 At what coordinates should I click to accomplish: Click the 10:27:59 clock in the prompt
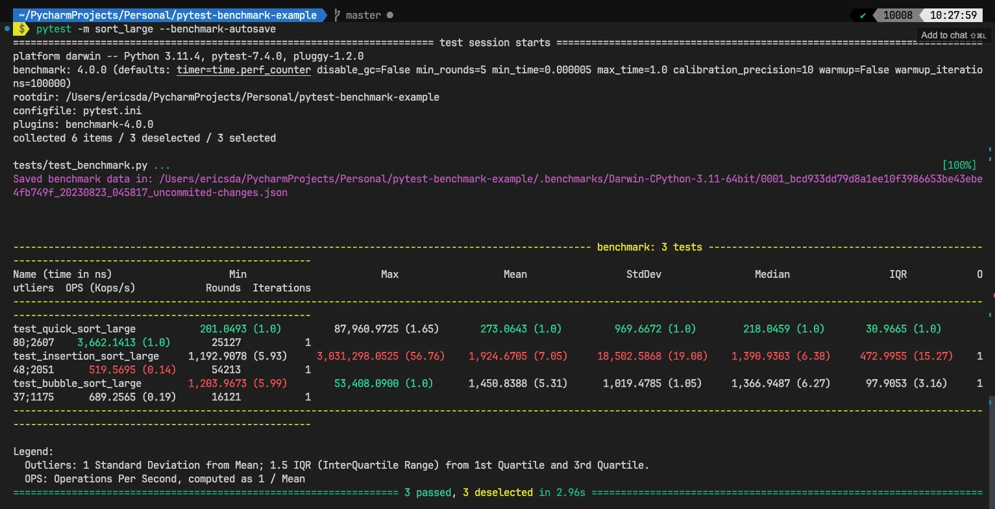pos(953,16)
